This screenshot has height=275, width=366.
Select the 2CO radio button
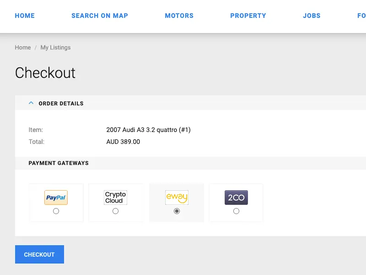tap(236, 211)
